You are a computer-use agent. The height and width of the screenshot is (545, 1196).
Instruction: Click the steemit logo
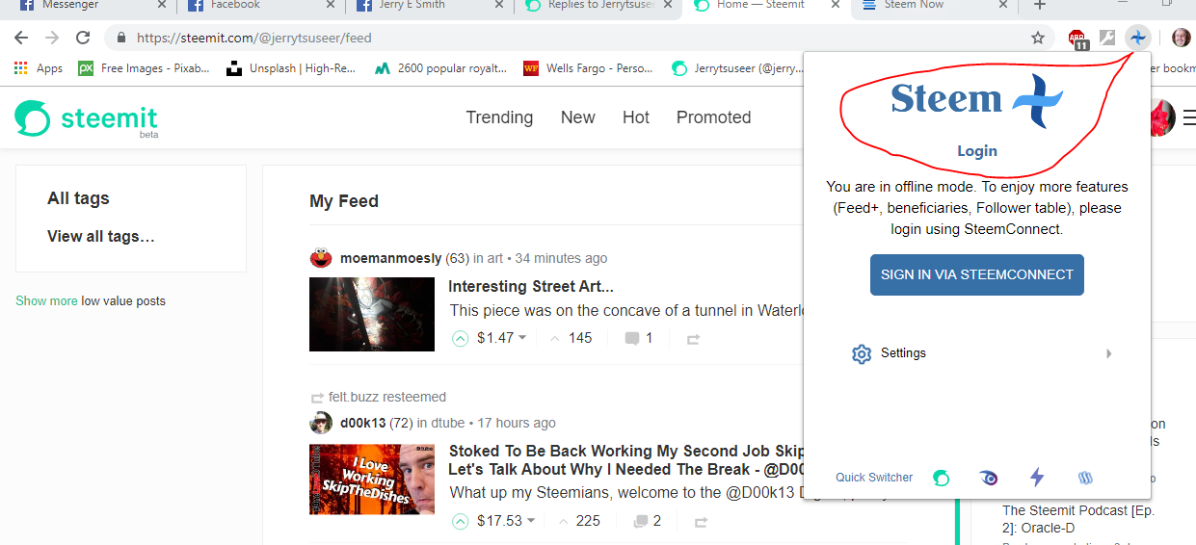click(x=87, y=119)
